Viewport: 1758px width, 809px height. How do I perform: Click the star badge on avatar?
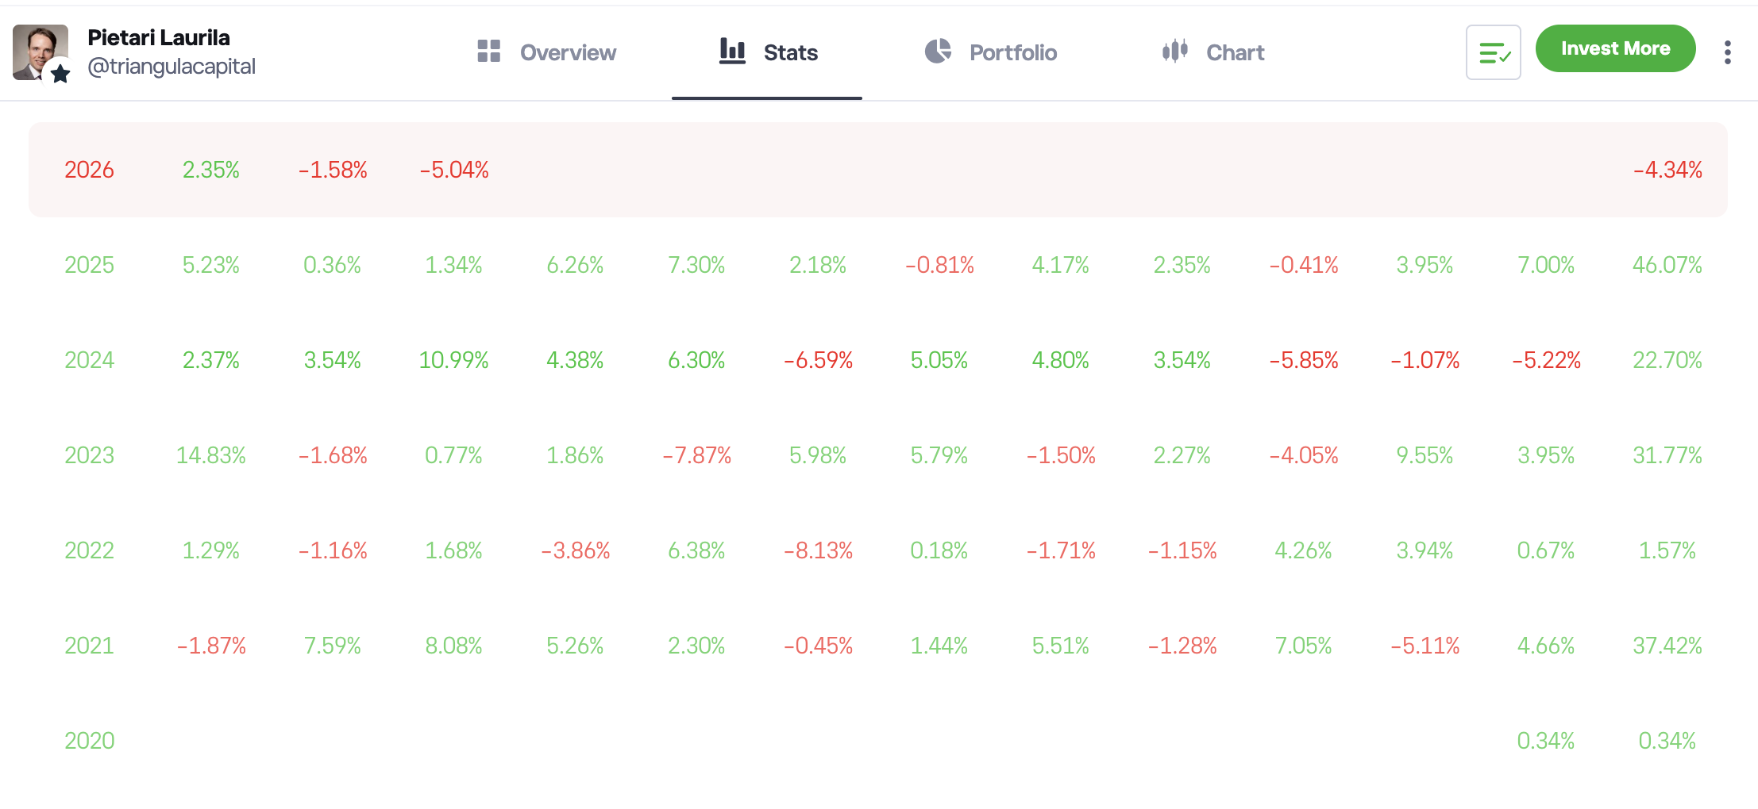click(60, 74)
